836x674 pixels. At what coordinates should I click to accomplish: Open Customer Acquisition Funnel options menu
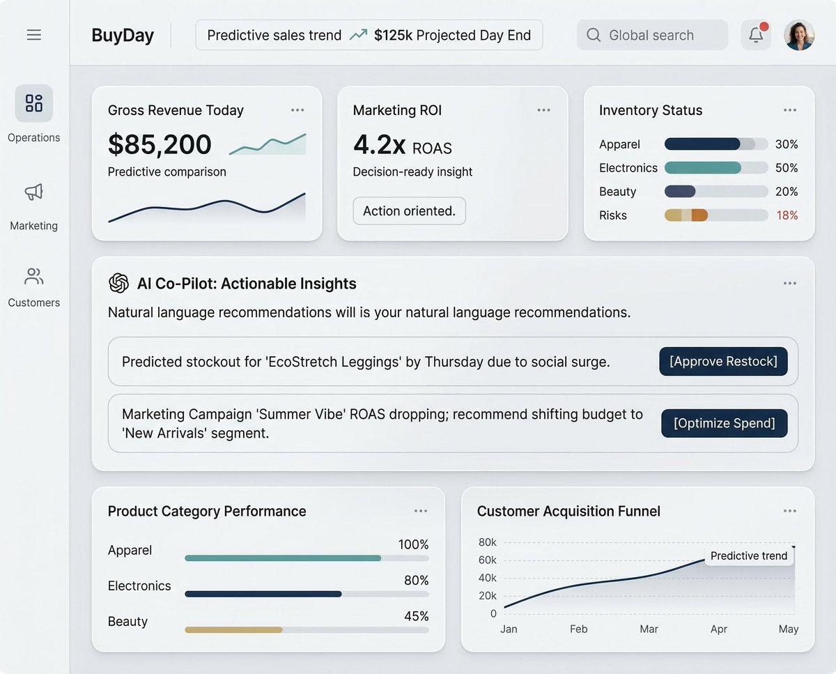coord(789,511)
